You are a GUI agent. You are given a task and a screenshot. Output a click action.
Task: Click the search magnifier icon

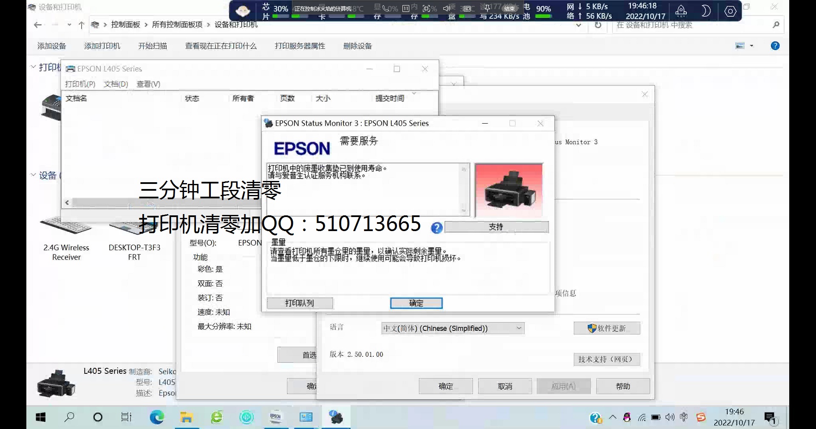tap(776, 25)
